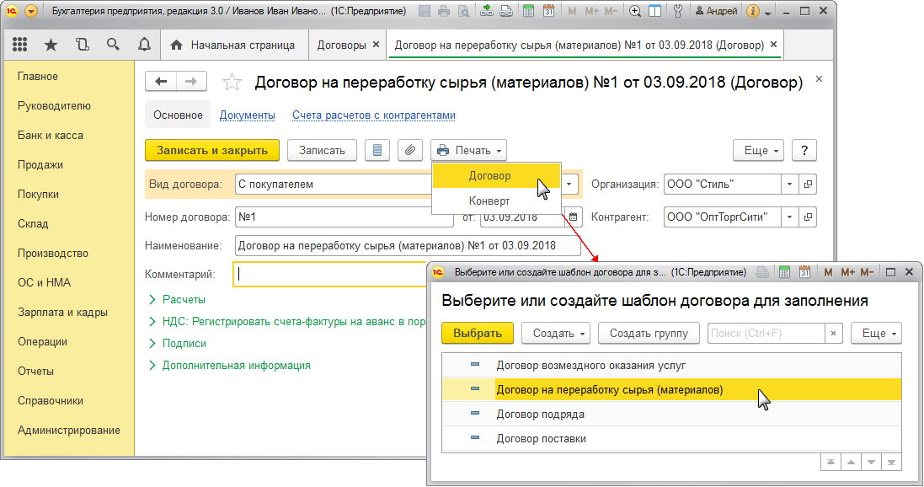Select Договор возмездного оказания услуг template
Image resolution: width=924 pixels, height=487 pixels.
point(672,366)
